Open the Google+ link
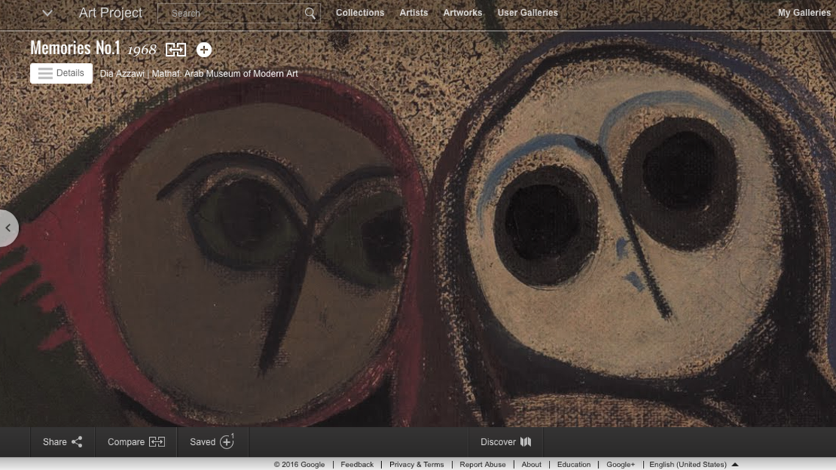 click(621, 465)
